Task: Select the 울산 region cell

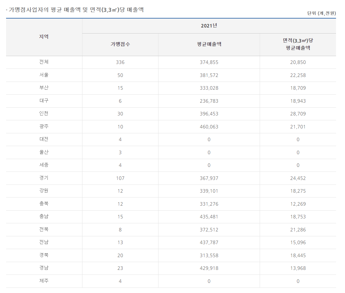Action: click(x=44, y=152)
